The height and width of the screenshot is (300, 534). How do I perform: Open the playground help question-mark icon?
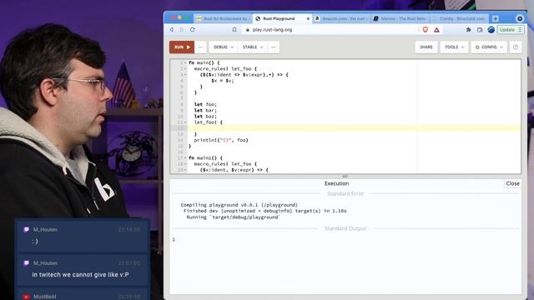tap(516, 47)
